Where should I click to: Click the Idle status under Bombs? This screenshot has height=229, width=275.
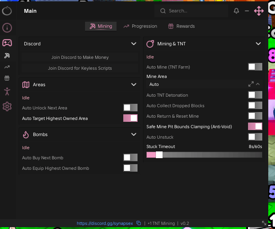click(25, 148)
